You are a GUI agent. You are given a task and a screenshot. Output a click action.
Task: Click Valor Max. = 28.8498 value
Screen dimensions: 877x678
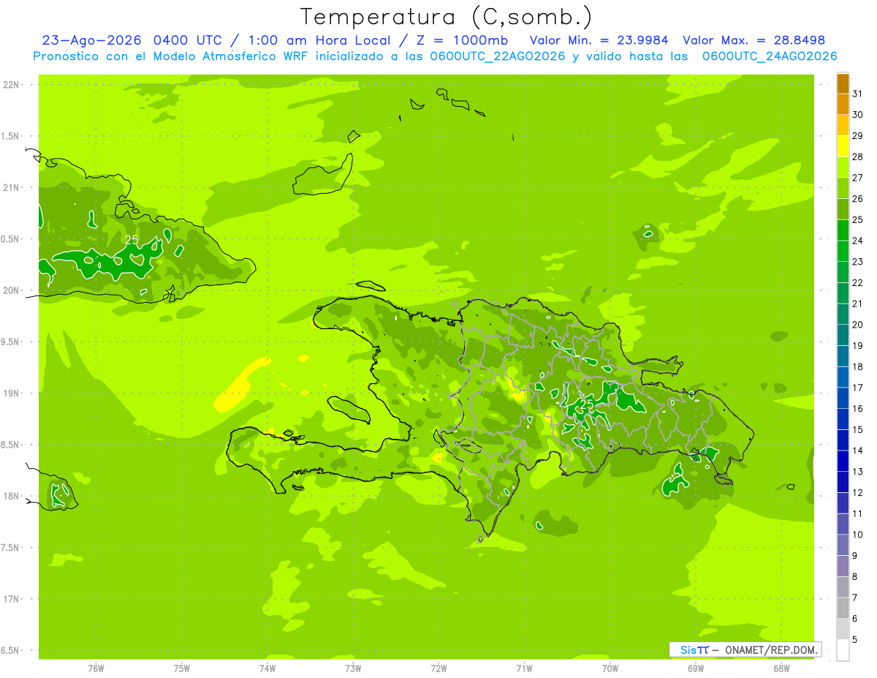coord(754,40)
